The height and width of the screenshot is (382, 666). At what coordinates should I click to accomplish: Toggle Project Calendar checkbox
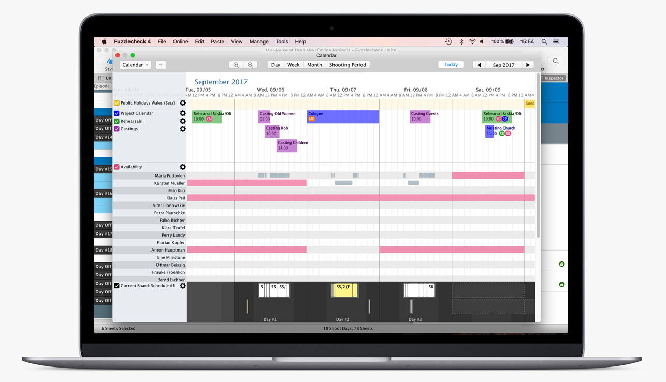pos(117,113)
